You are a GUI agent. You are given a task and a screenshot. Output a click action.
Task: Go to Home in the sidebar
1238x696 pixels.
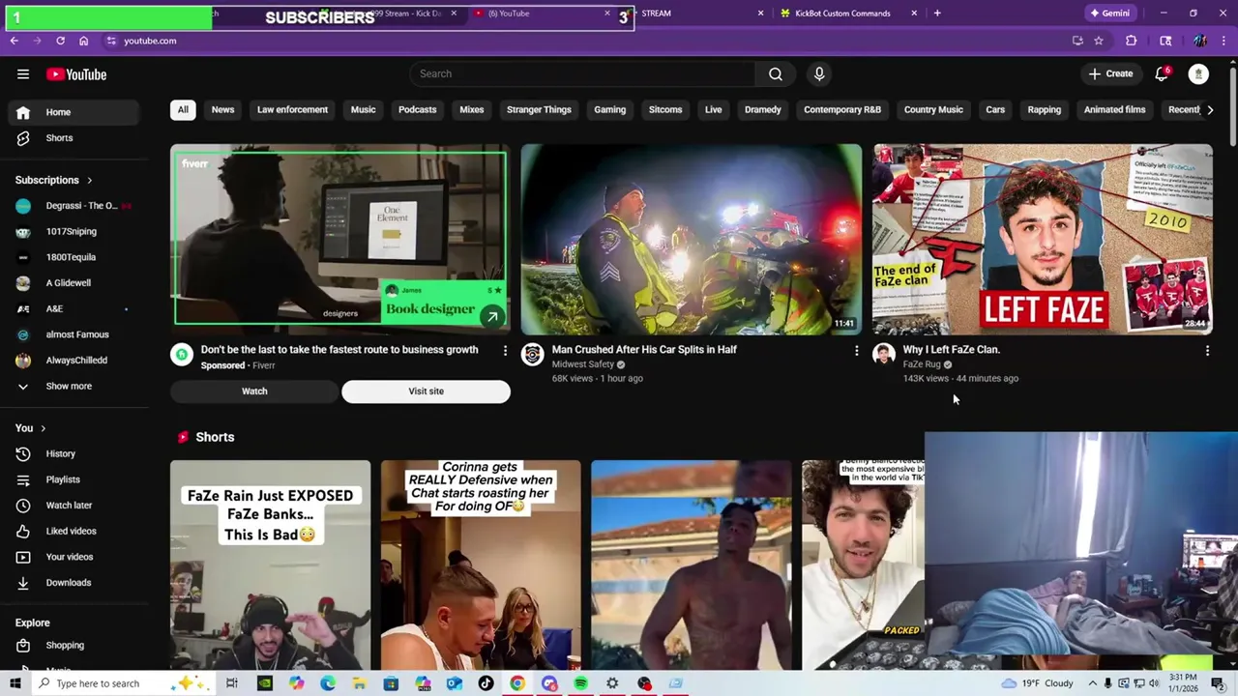tap(75, 112)
